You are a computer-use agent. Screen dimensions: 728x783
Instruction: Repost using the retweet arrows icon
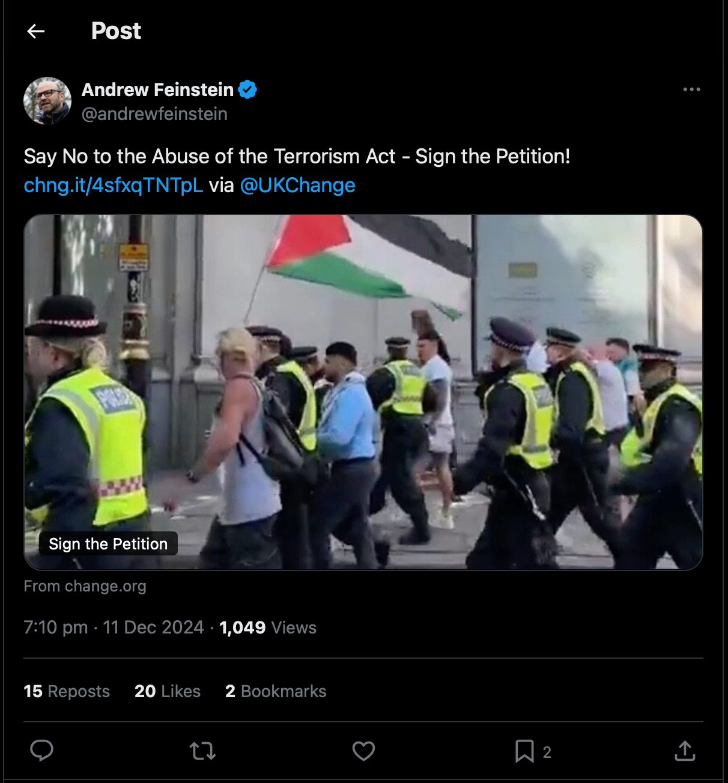202,751
